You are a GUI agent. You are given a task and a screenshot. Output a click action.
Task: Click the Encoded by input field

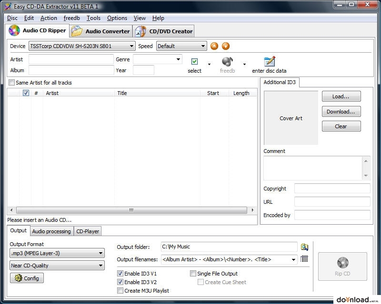(332, 215)
